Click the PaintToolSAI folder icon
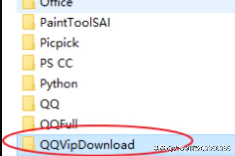This screenshot has height=156, width=235. pos(29,22)
